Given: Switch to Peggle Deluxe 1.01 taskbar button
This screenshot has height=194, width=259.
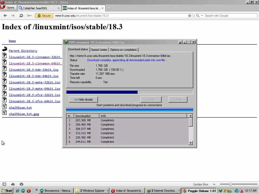Looking at the screenshot, I should point(199,191).
